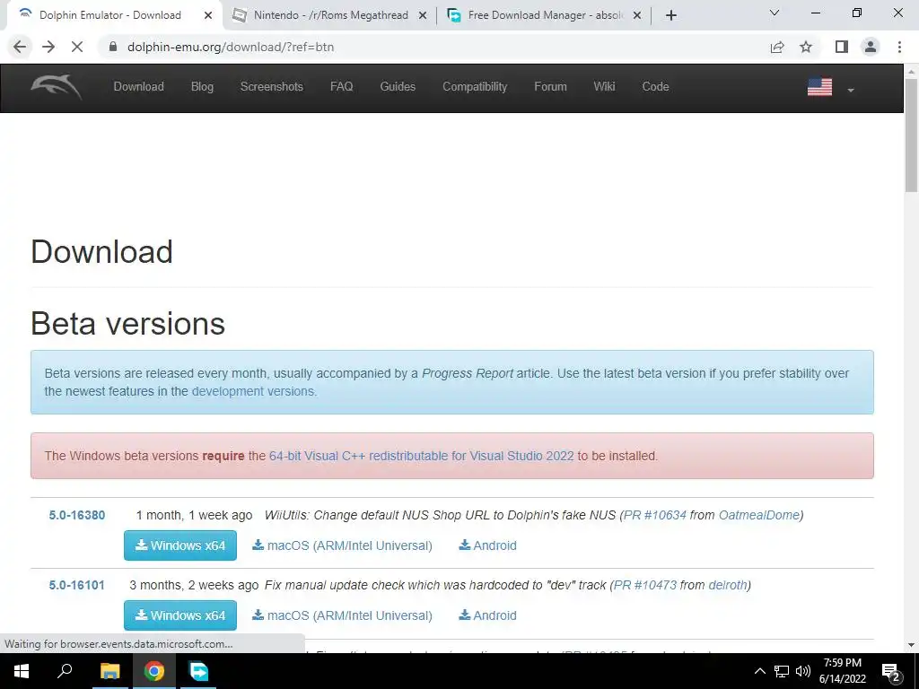Click the taskbar clock showing 7:59 PM

(842, 671)
